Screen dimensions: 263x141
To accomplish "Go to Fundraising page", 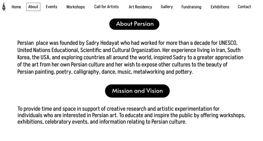I will point(191,7).
